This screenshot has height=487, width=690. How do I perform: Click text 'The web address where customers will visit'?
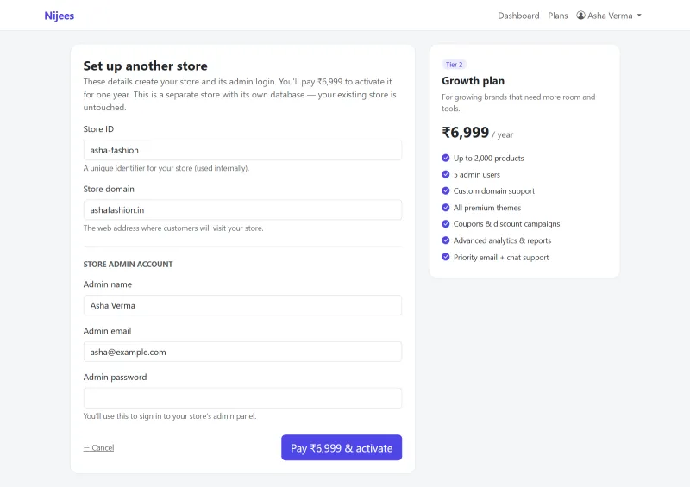point(173,228)
